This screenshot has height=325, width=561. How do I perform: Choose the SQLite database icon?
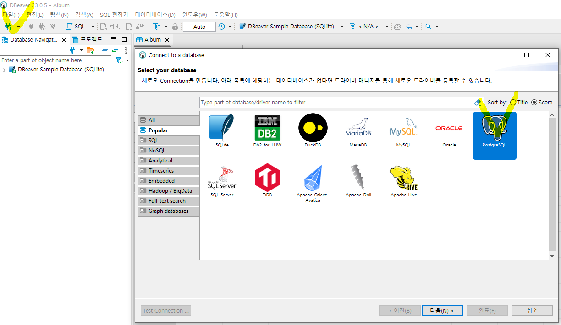click(x=222, y=131)
